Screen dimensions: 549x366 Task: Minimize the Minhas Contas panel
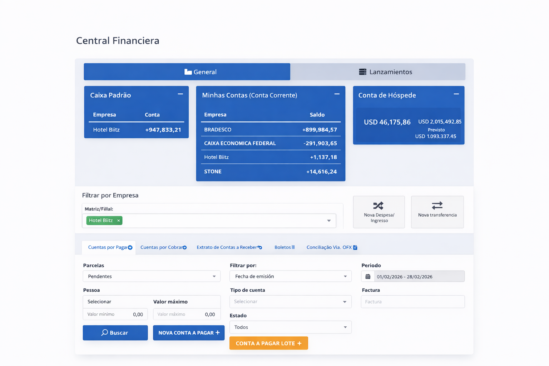(x=337, y=94)
